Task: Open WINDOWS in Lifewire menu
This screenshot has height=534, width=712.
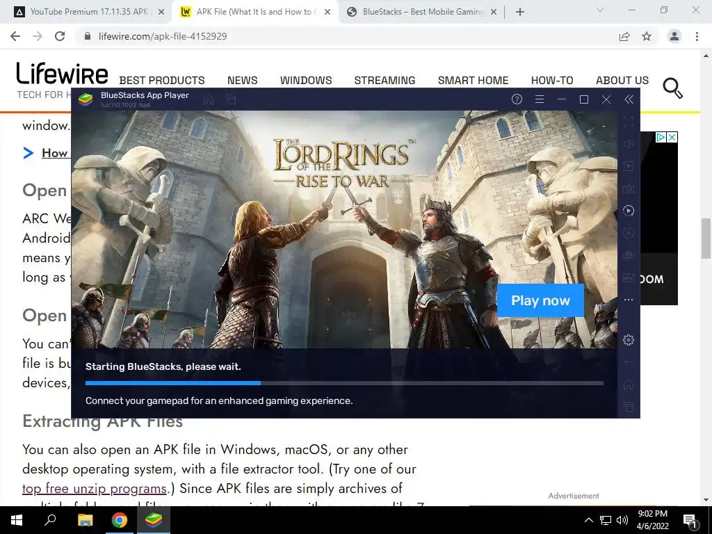Action: pyautogui.click(x=306, y=81)
